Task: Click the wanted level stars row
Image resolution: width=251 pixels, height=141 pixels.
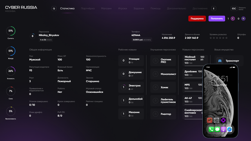Action: click(218, 38)
